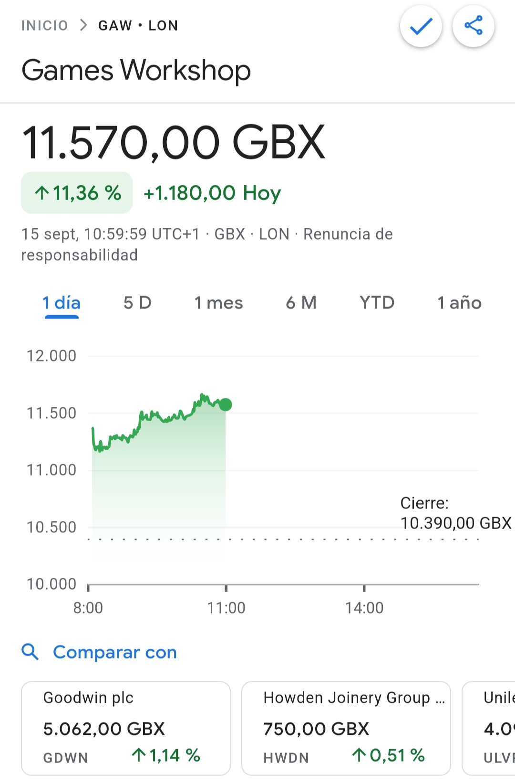Select the 6 M range tab
The height and width of the screenshot is (784, 515).
coord(301,303)
